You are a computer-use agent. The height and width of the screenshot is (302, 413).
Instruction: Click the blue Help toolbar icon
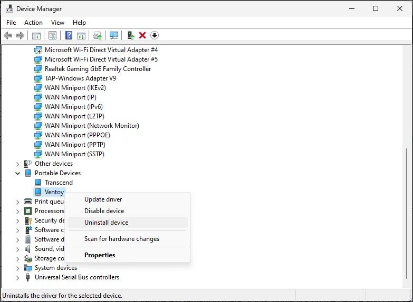(69, 35)
